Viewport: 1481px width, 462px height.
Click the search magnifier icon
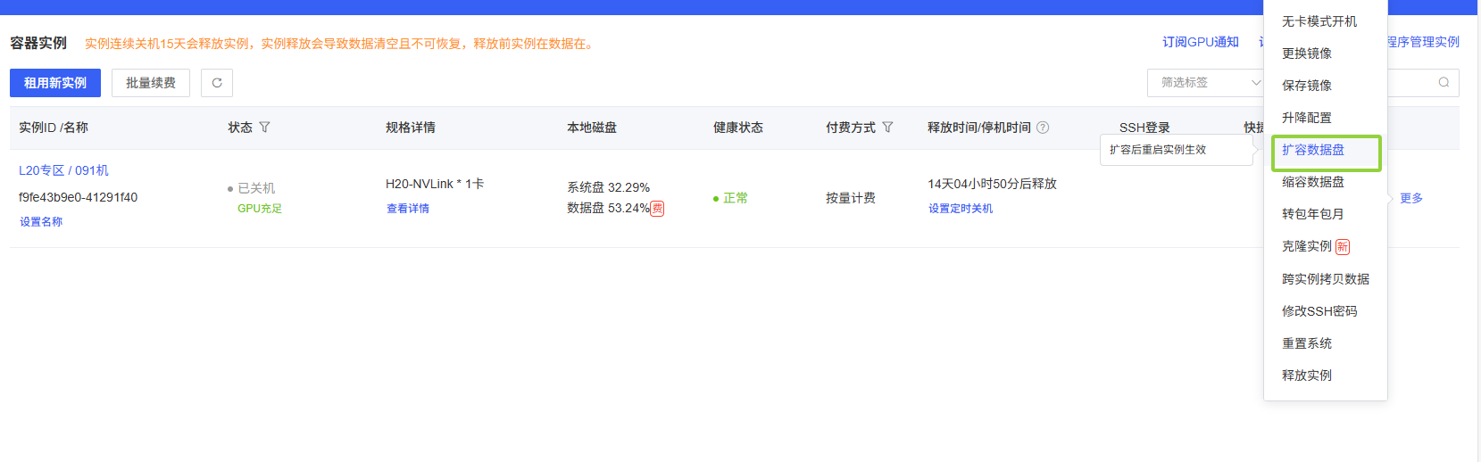tap(1444, 82)
